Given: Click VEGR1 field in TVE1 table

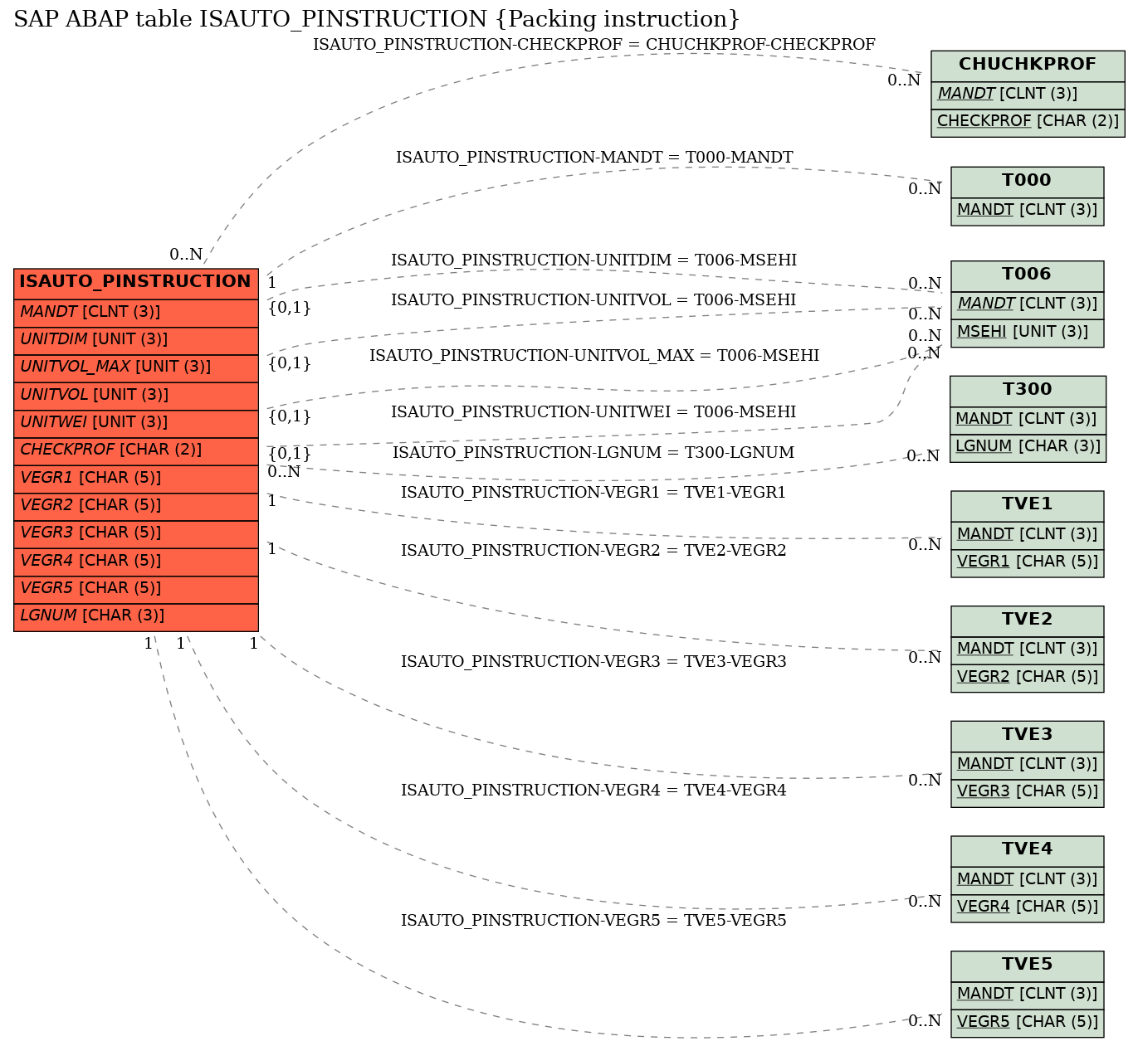Looking at the screenshot, I should (x=1027, y=562).
